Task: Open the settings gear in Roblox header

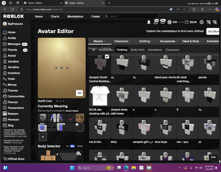Action: tap(202, 22)
